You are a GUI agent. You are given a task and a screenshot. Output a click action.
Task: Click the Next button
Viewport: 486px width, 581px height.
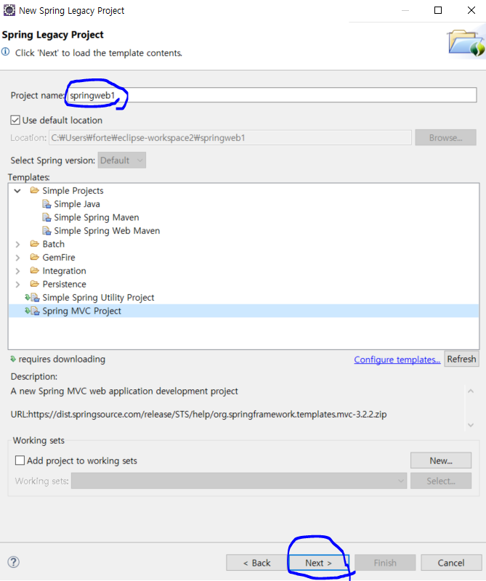318,563
